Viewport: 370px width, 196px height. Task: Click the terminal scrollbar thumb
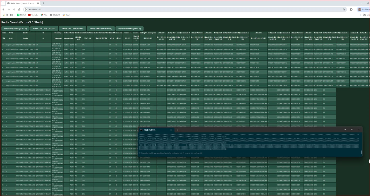pos(361,152)
